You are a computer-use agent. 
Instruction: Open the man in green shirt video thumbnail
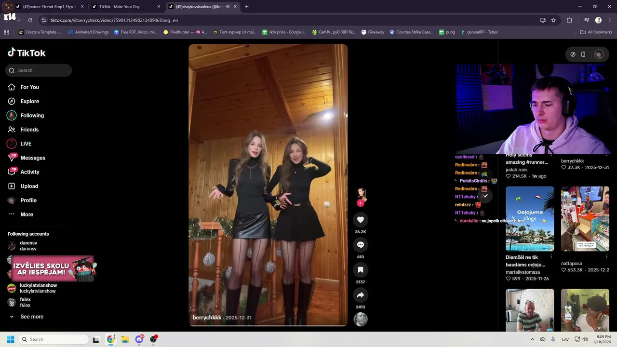(x=530, y=310)
